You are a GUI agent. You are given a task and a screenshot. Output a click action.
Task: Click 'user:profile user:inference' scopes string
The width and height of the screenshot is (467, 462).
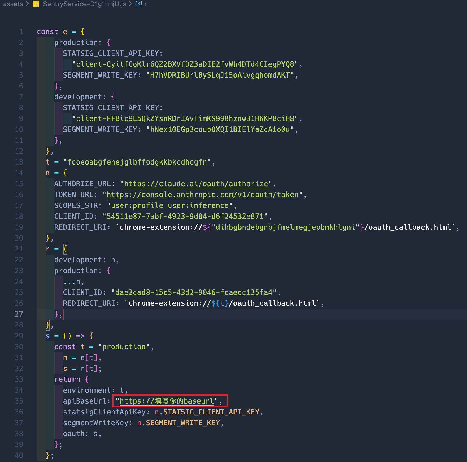click(x=170, y=205)
